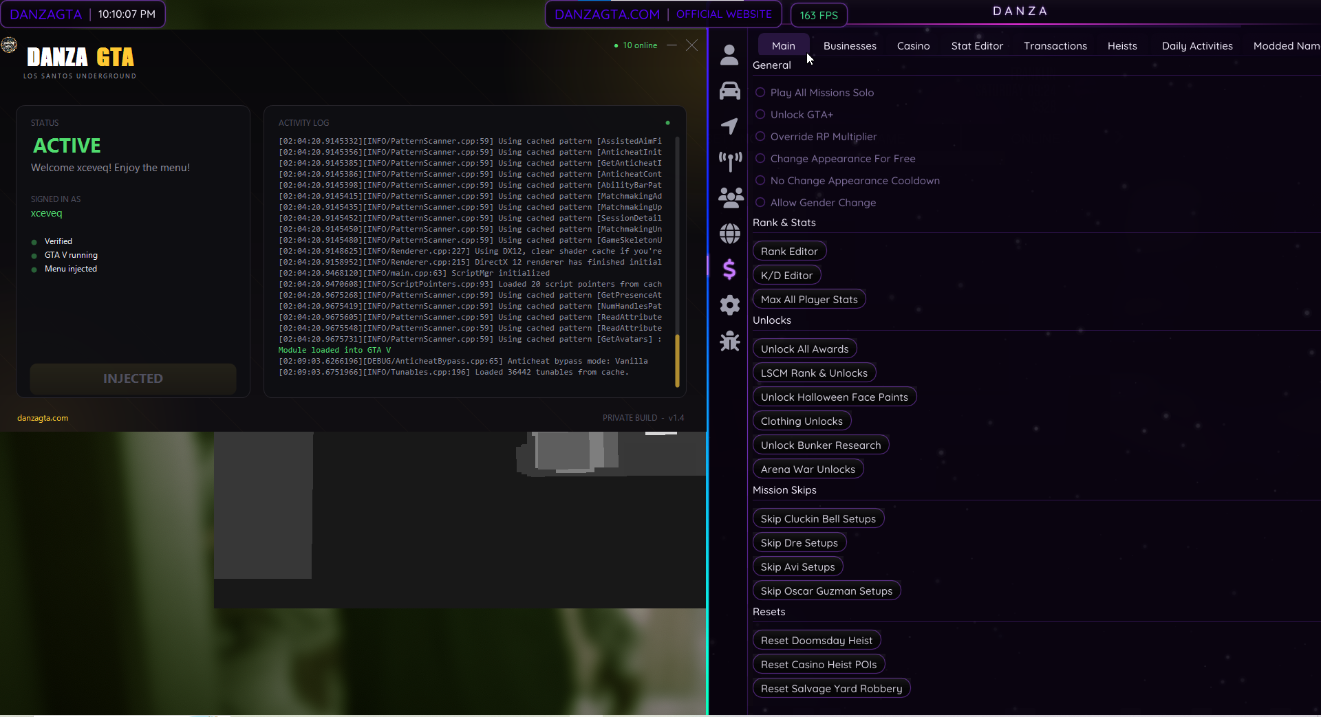Click Reset Salvage Yard Robbery

[831, 689]
